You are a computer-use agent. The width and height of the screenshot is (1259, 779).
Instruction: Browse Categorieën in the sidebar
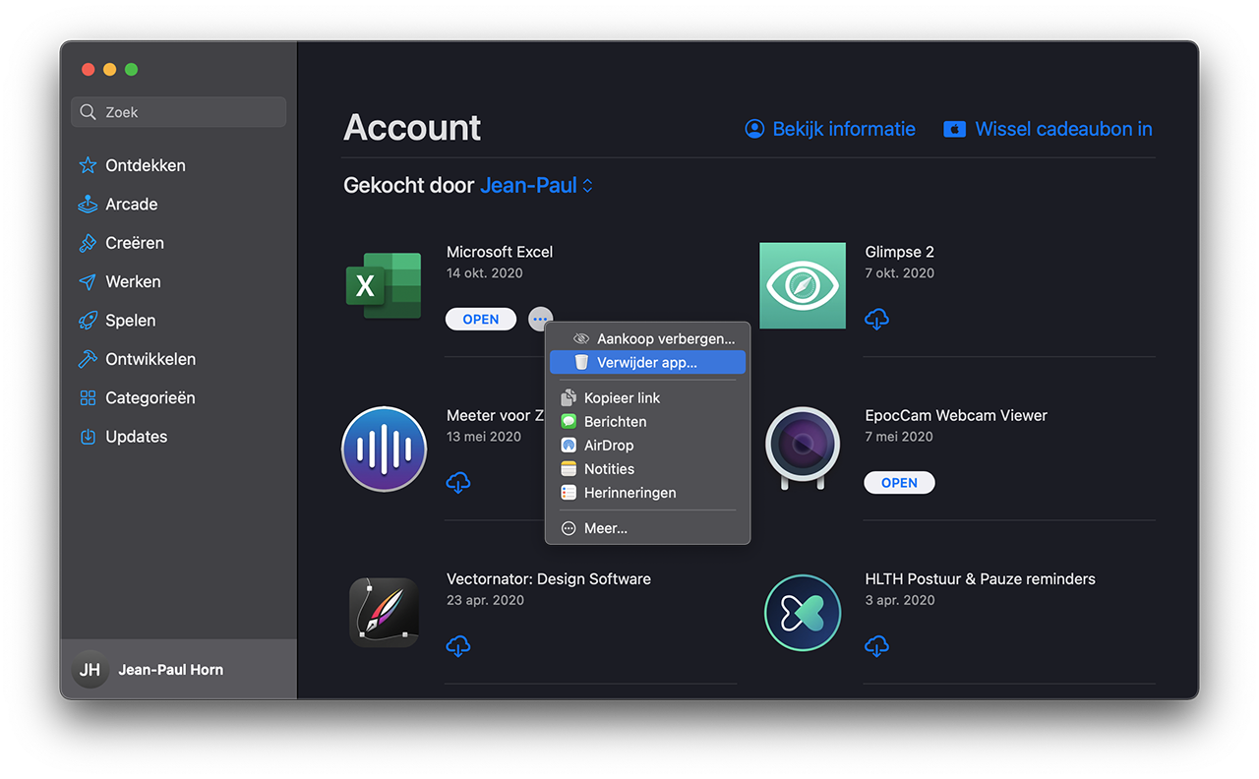pos(137,397)
